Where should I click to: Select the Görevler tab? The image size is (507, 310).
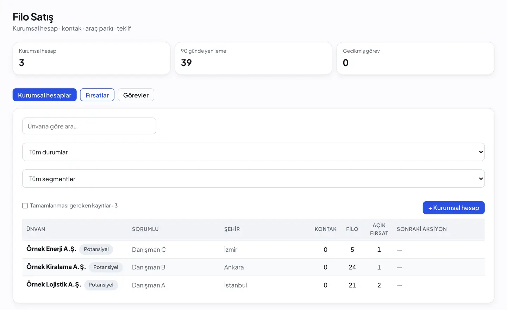pos(136,95)
